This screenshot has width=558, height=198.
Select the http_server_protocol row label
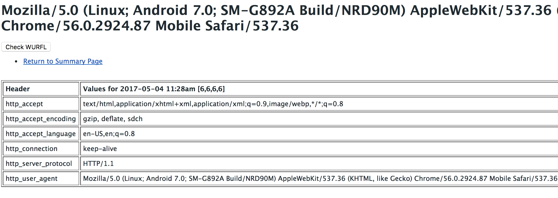[39, 163]
